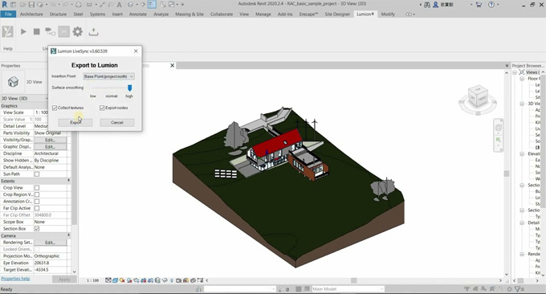
Task: Click the help question mark icon in title bar
Action: [x=491, y=5]
